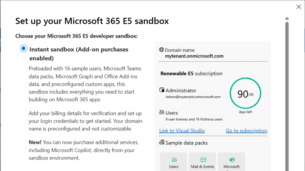Open the Link to Visual Studio link

click(182, 130)
